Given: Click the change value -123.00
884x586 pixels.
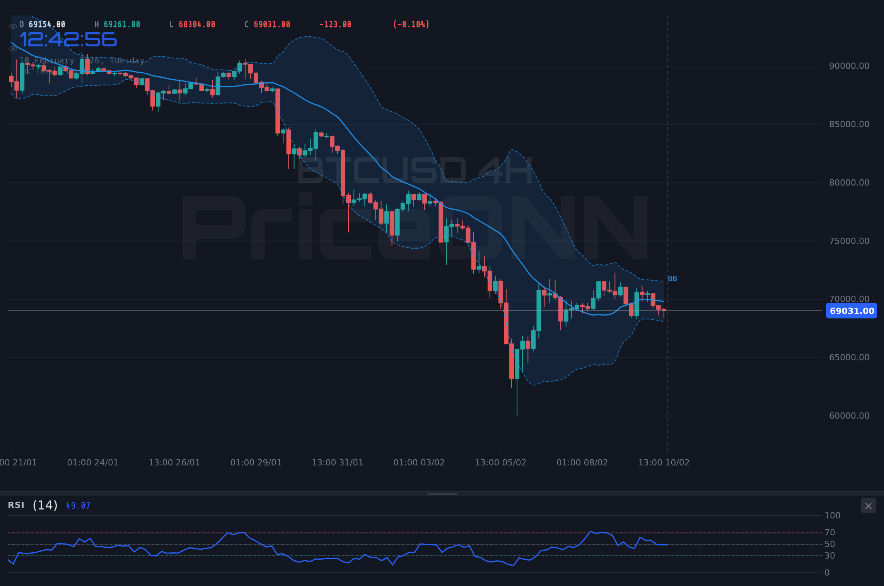Looking at the screenshot, I should [x=335, y=24].
